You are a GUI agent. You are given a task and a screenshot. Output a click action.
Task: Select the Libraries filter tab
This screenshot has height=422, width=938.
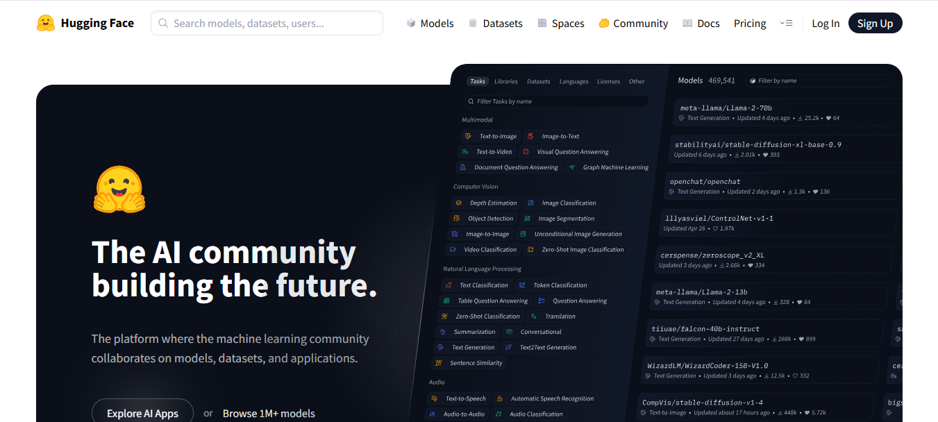click(506, 81)
